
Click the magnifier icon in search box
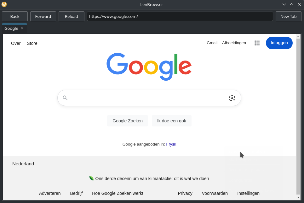[x=65, y=98]
